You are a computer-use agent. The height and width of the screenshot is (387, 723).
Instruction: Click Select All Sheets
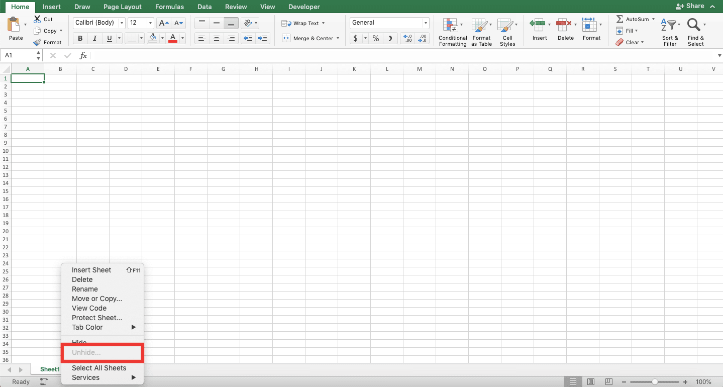[x=98, y=368]
